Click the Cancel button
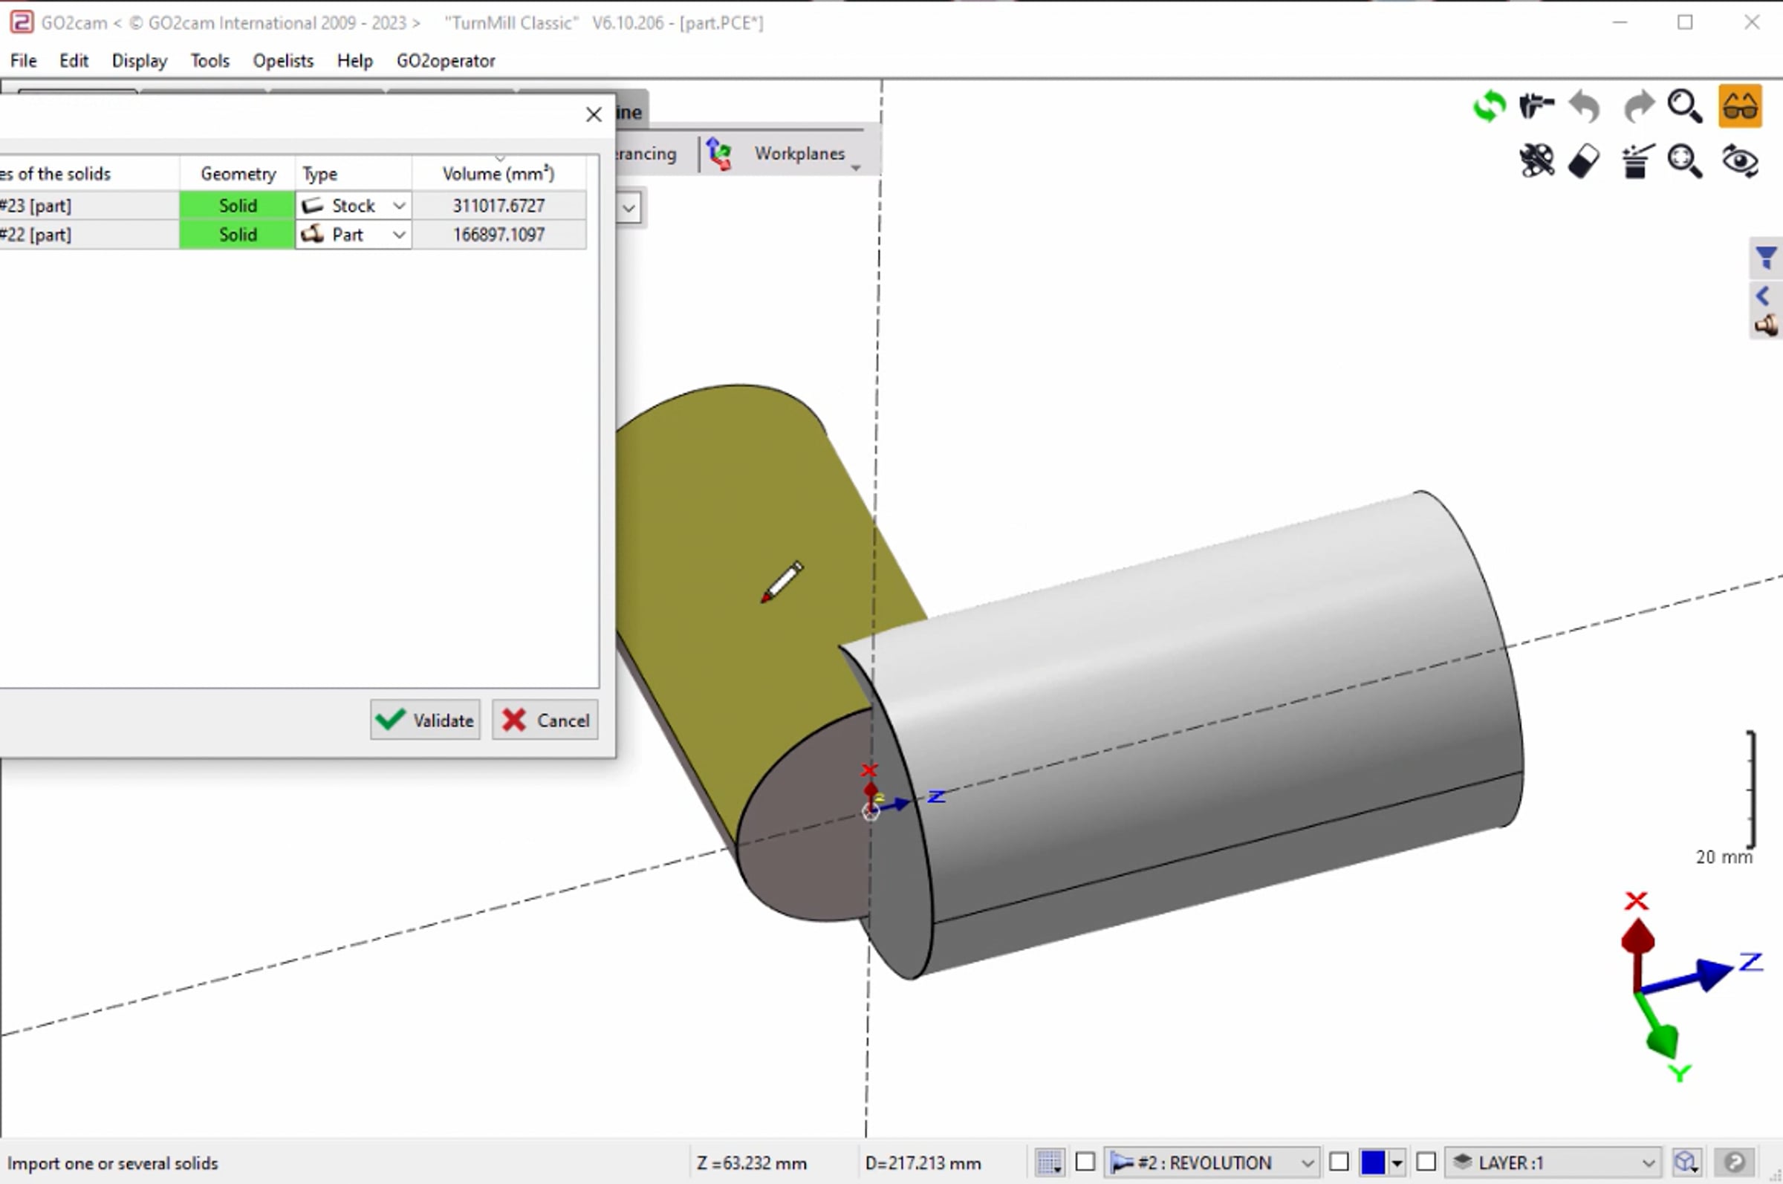Image resolution: width=1783 pixels, height=1184 pixels. [545, 720]
